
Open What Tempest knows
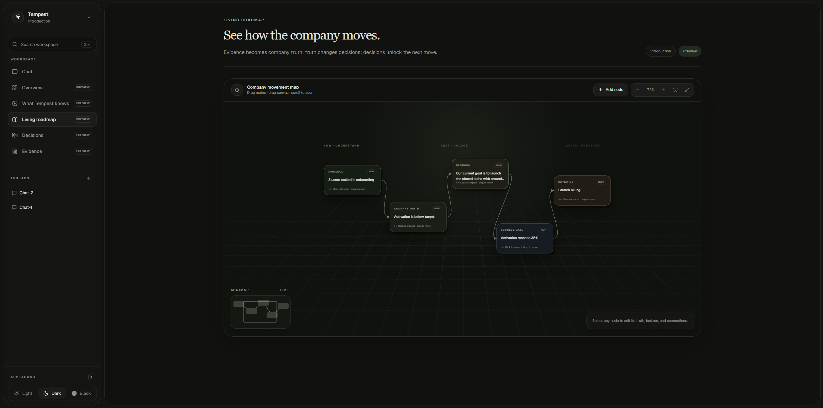[52, 103]
